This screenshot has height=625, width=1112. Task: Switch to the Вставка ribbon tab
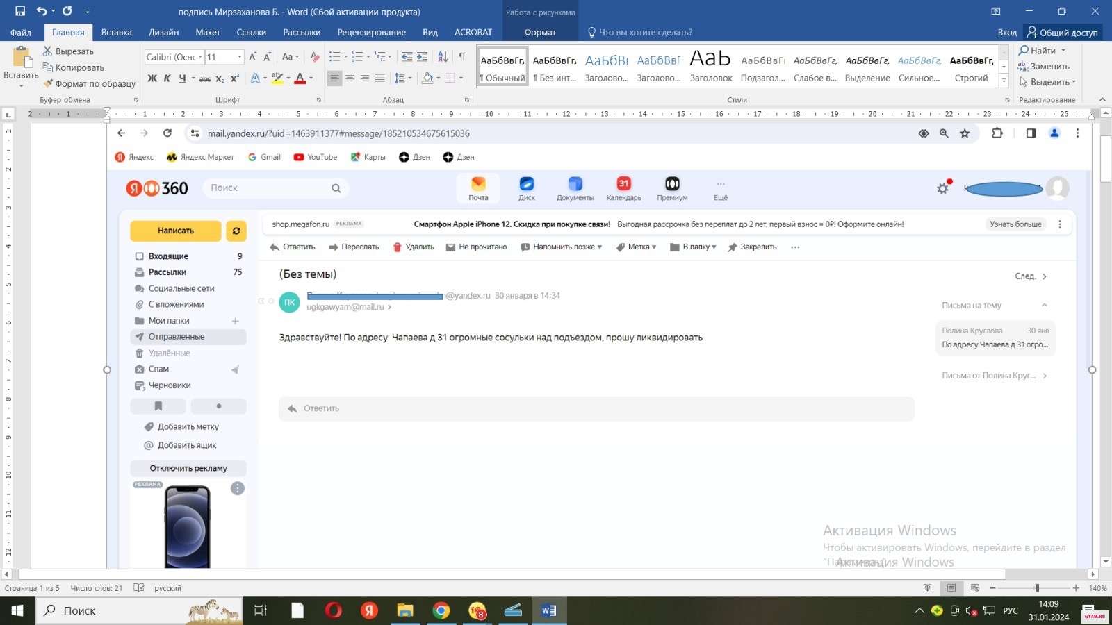point(116,32)
